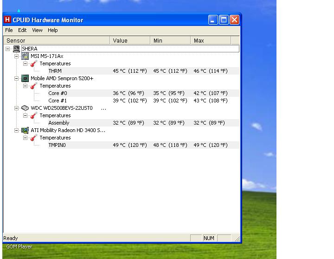Select ATI Mobility Radeon HD 3400 label
The image size is (334, 259).
coord(68,130)
